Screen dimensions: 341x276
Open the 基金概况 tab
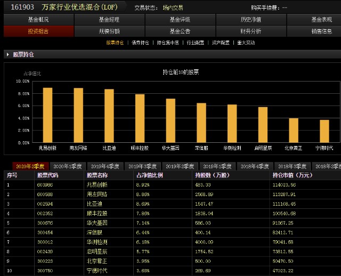(x=38, y=20)
